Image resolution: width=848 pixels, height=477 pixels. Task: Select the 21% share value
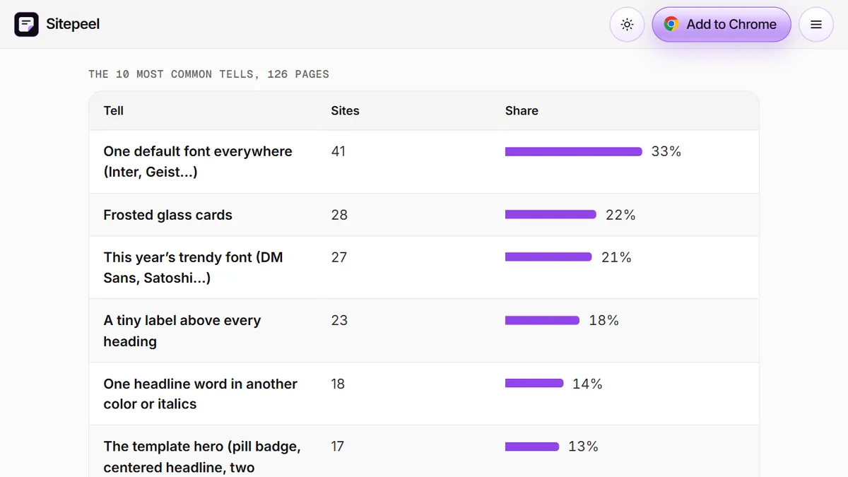tap(616, 257)
